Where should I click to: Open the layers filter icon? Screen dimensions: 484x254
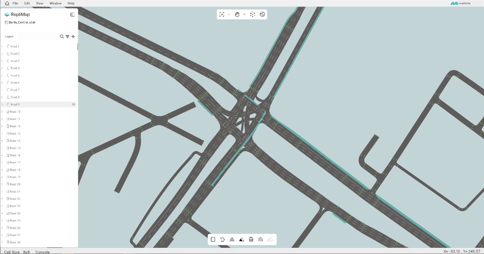(x=68, y=36)
